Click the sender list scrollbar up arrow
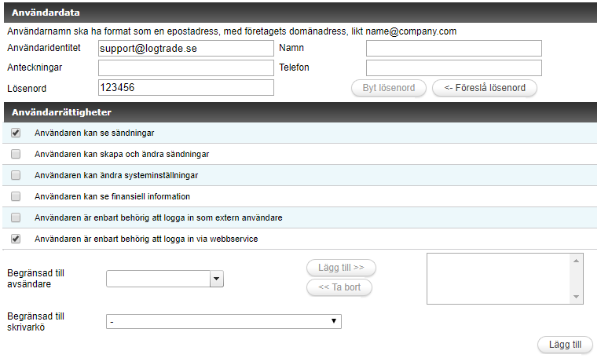The image size is (601, 358). pyautogui.click(x=577, y=260)
